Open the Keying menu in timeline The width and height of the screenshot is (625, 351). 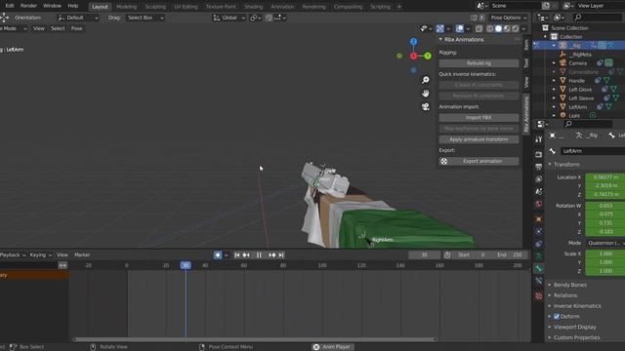coord(40,254)
